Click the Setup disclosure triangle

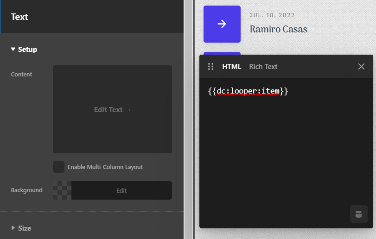tap(13, 50)
